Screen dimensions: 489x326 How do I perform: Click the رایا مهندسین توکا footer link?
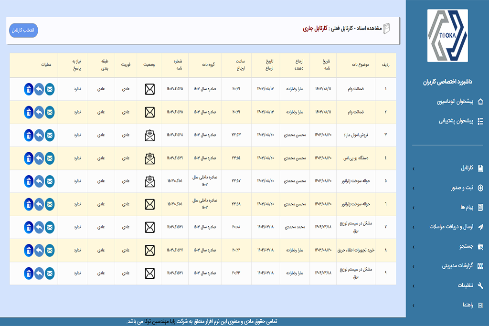(x=160, y=322)
